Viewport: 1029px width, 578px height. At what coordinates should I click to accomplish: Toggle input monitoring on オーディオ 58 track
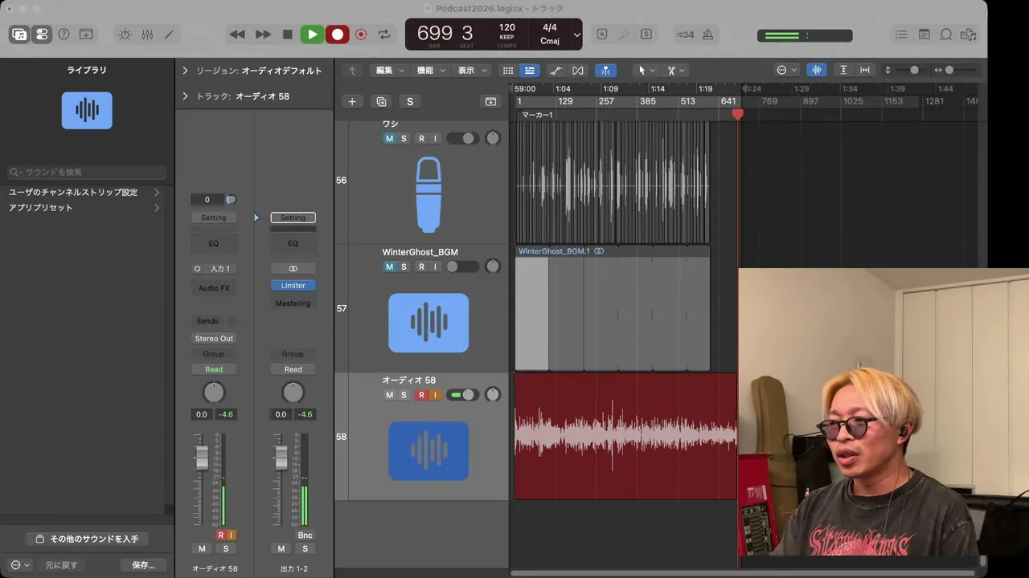click(435, 395)
